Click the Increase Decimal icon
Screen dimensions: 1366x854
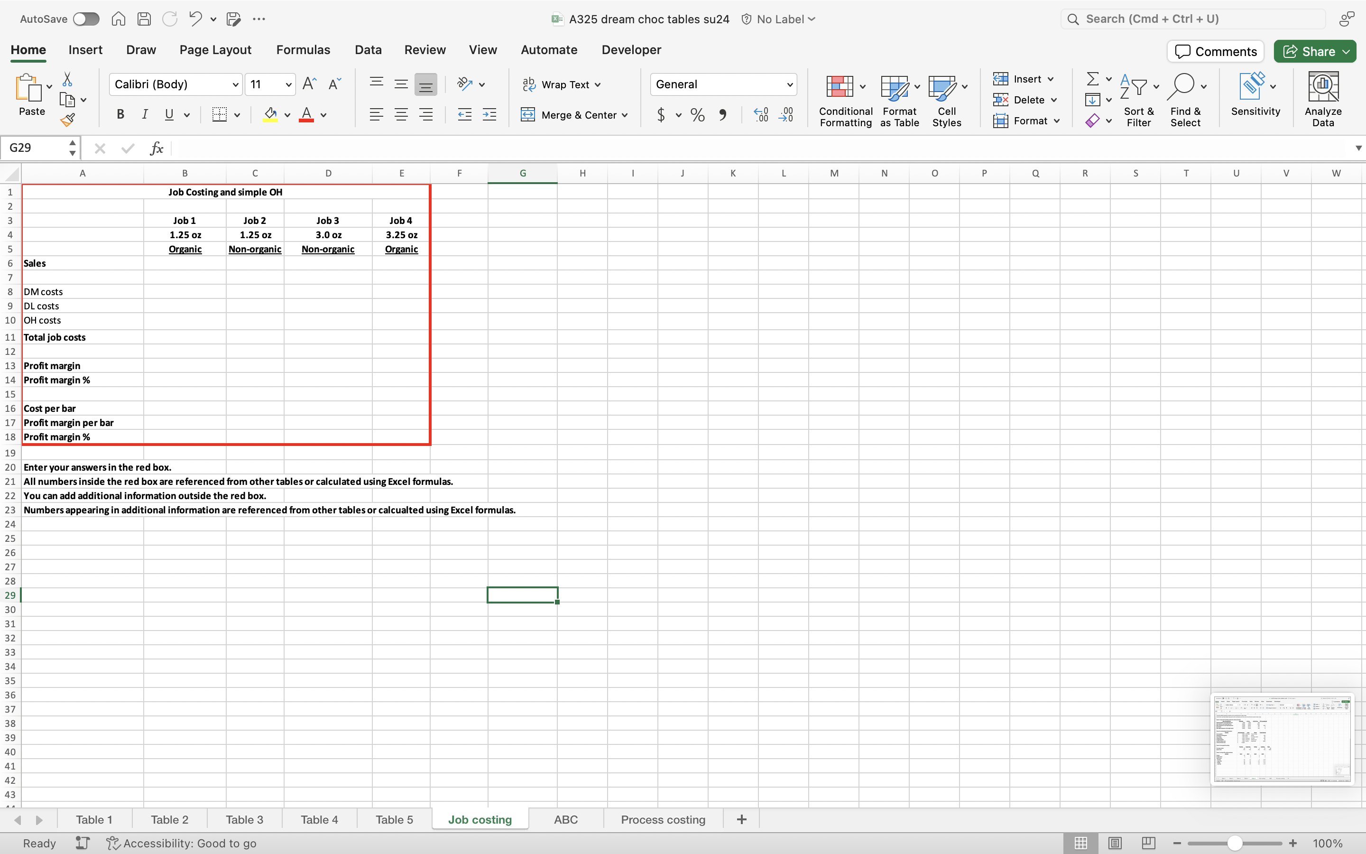coord(761,115)
